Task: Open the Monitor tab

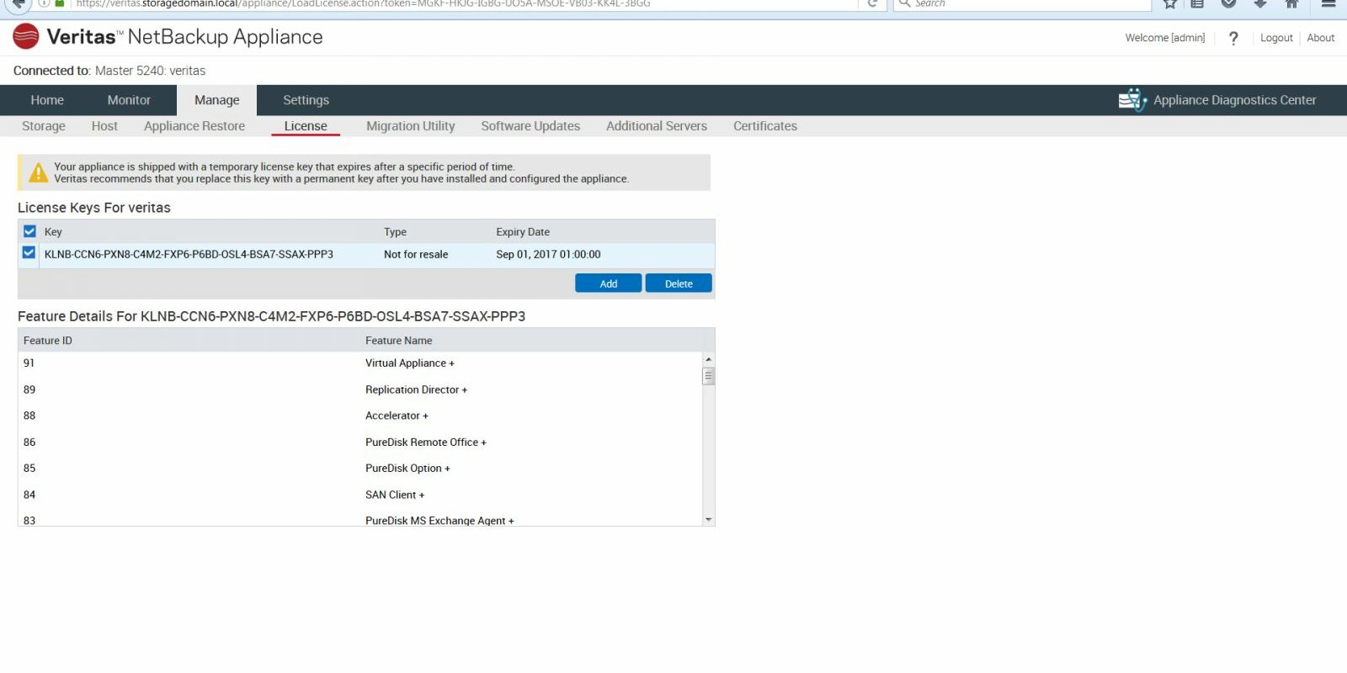Action: 129,100
